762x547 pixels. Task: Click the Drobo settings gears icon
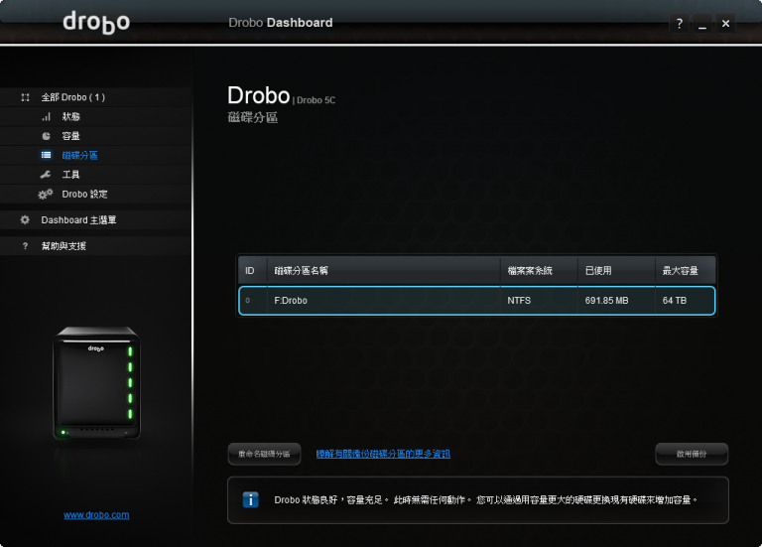(46, 194)
